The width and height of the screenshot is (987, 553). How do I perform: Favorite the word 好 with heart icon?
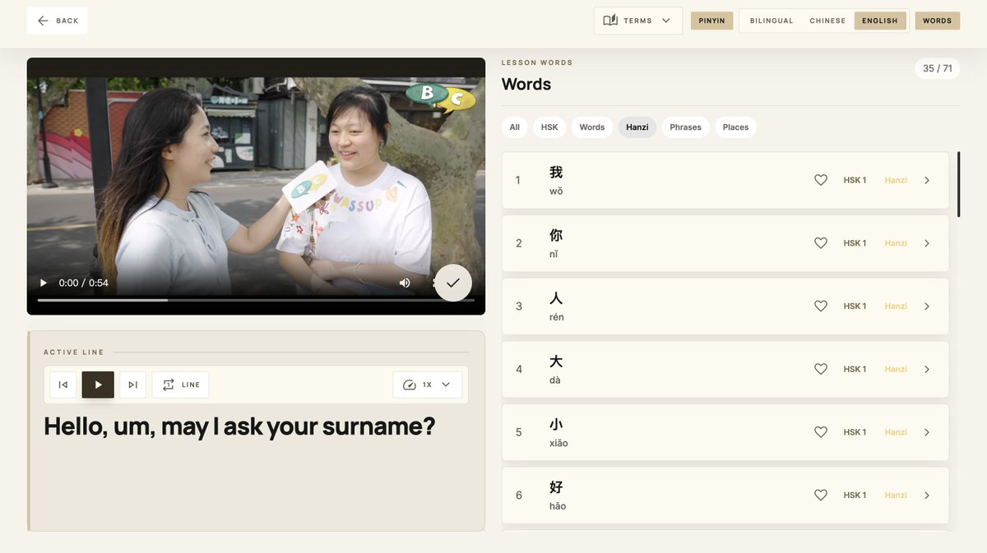tap(821, 495)
